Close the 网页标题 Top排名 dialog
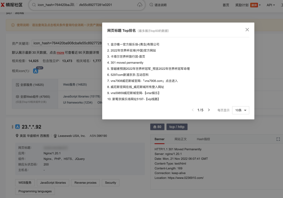Screen dimensions: 283x198 click(247, 30)
